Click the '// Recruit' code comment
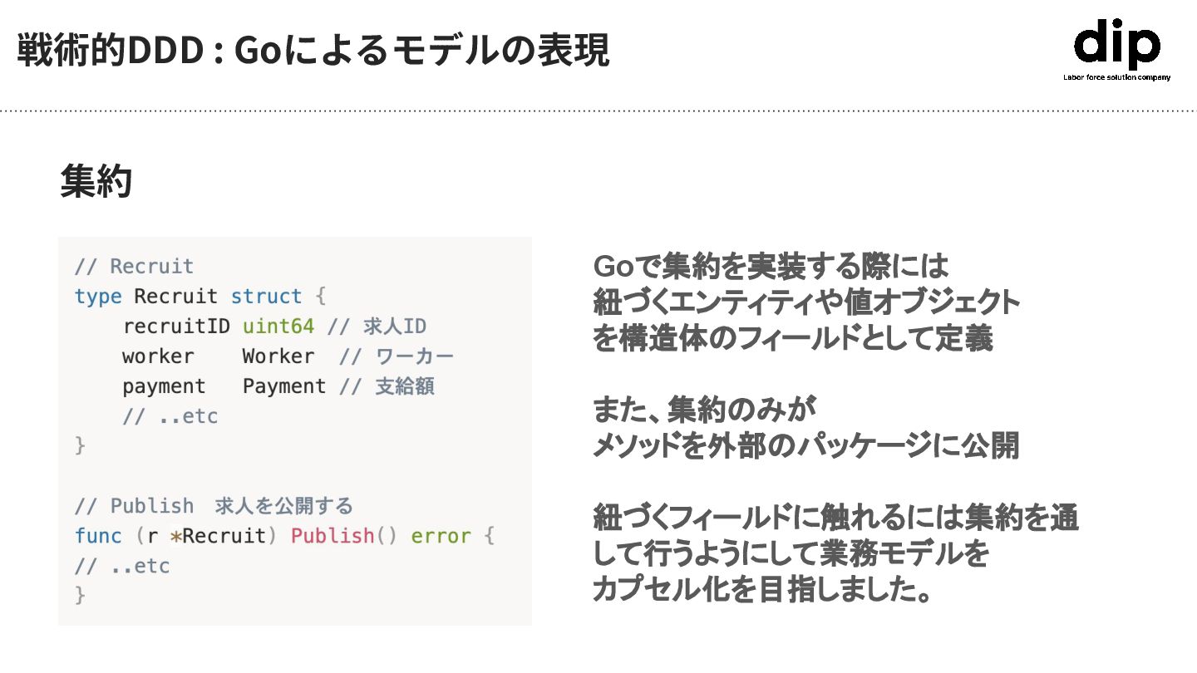 [x=134, y=267]
